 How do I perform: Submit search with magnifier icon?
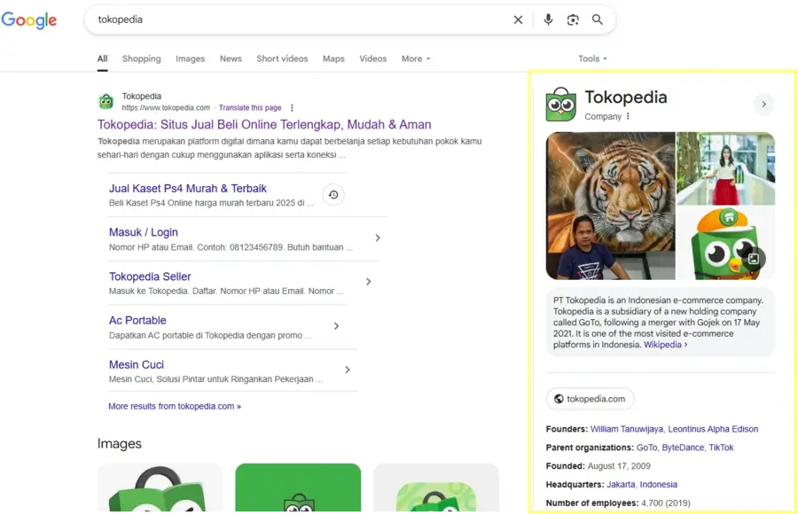coord(598,19)
